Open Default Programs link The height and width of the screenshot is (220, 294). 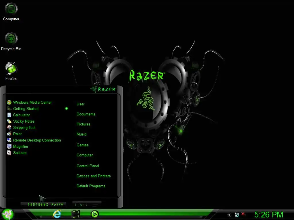[x=91, y=186]
